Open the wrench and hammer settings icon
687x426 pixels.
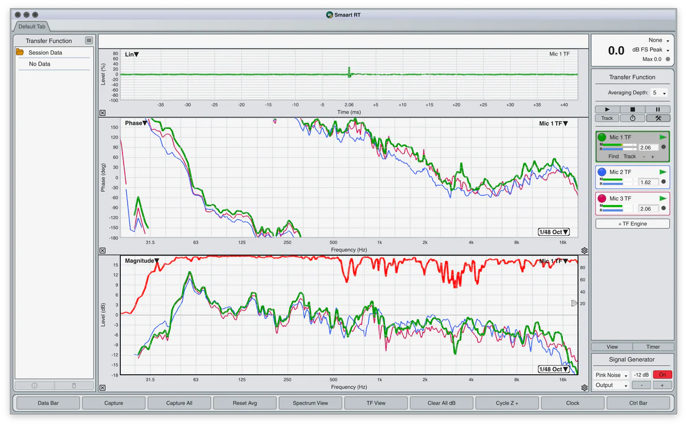click(x=657, y=118)
